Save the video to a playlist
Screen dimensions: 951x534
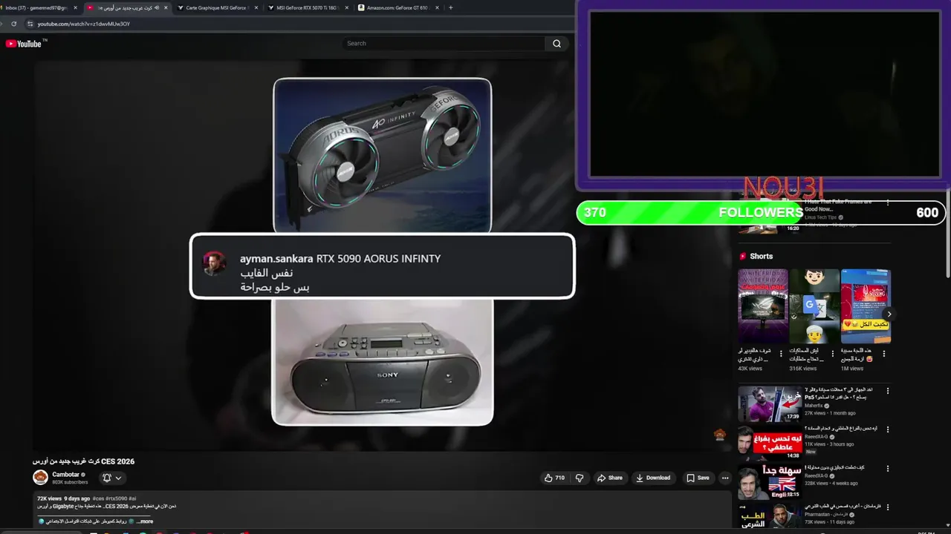tap(698, 478)
